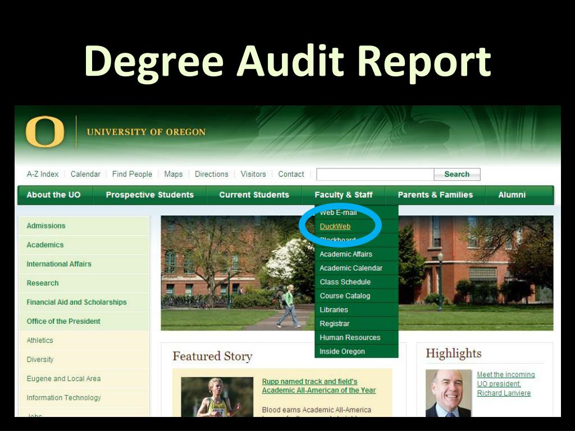The width and height of the screenshot is (575, 431).
Task: Click the Featured Story heading
Action: pyautogui.click(x=212, y=356)
